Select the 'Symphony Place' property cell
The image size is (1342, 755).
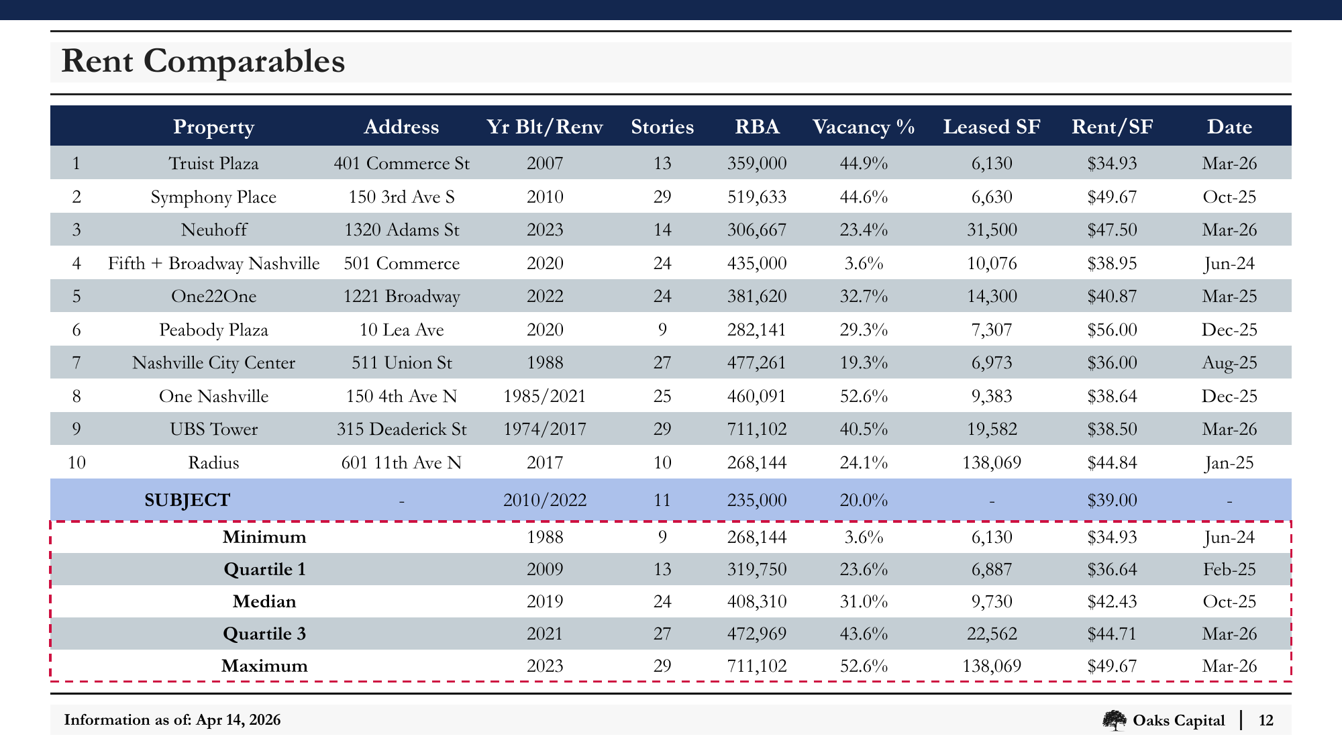click(213, 197)
